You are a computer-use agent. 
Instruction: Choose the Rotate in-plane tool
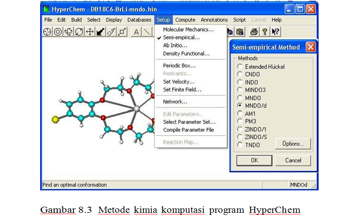tap(79, 32)
